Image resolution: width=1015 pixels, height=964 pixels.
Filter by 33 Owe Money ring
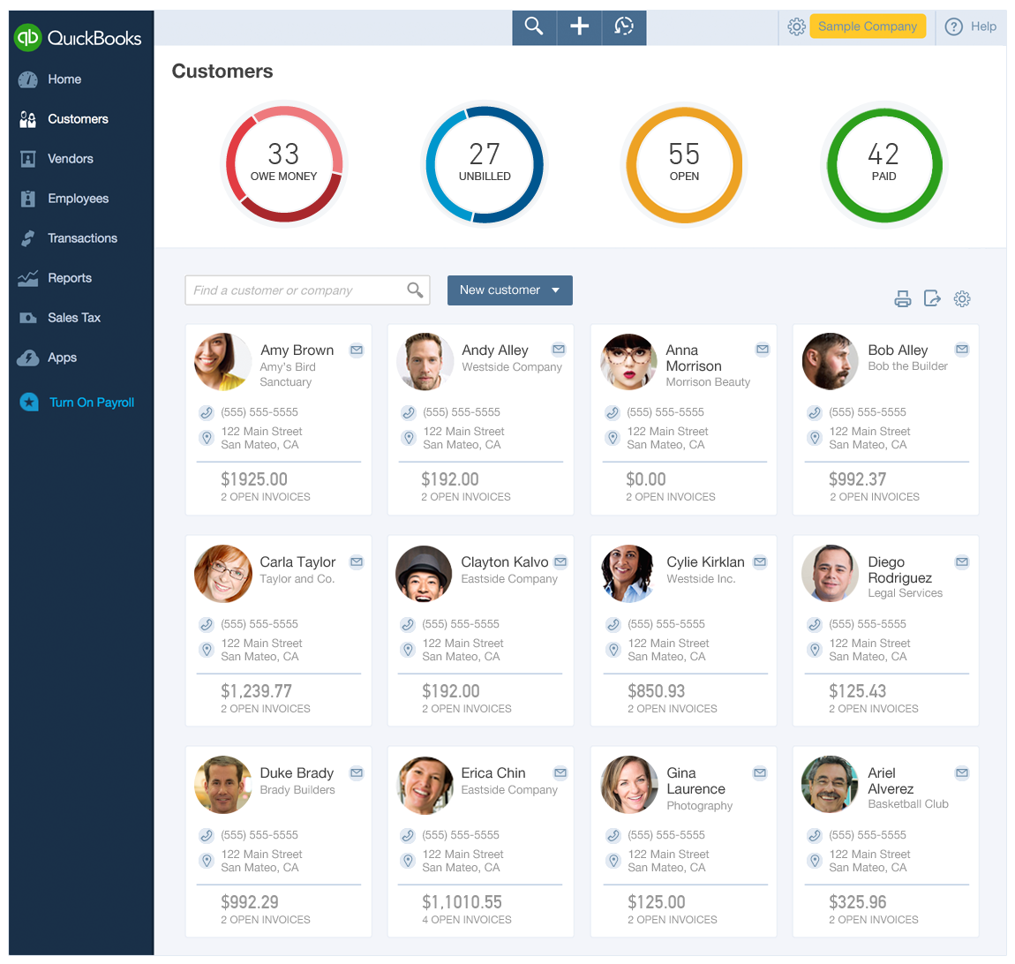(283, 164)
